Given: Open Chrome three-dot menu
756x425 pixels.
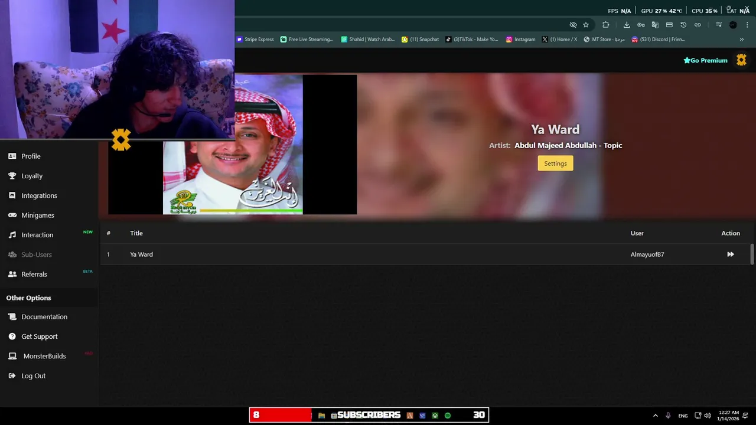Looking at the screenshot, I should (747, 25).
